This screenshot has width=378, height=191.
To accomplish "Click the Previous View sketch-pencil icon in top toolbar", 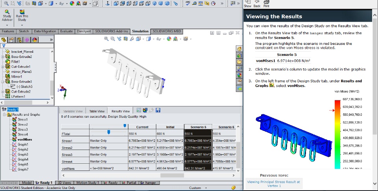I will 19,4.
